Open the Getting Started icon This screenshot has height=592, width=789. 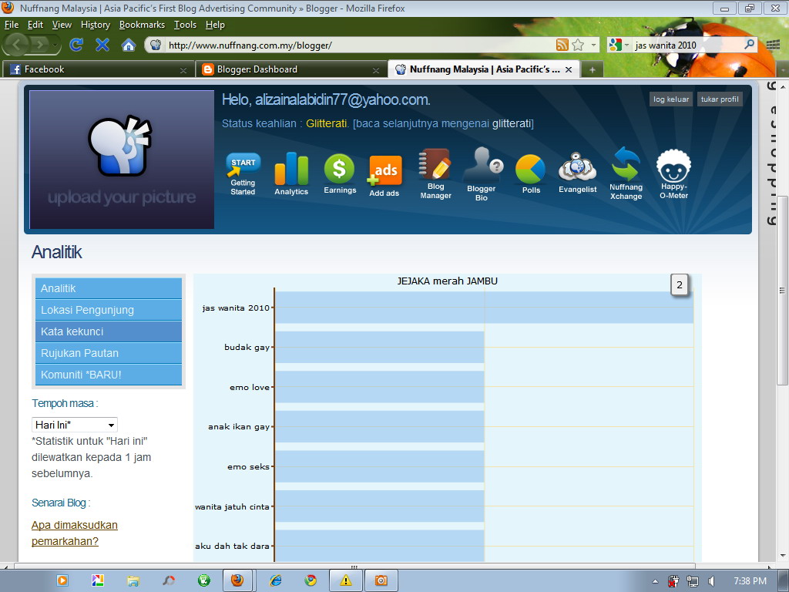coord(243,173)
